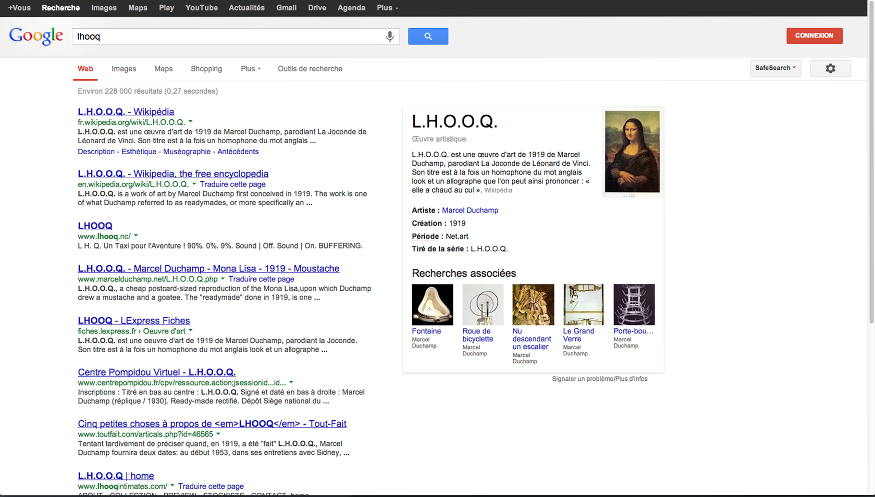Viewport: 875px width, 497px height.
Task: Open the Marcel Duchamp - Mona Lisa - Moustache result
Action: pyautogui.click(x=208, y=268)
